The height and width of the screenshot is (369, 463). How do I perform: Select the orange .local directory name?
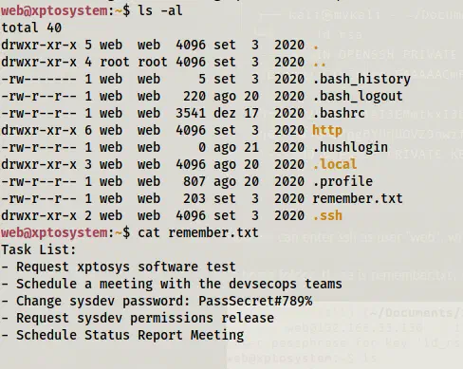point(335,164)
